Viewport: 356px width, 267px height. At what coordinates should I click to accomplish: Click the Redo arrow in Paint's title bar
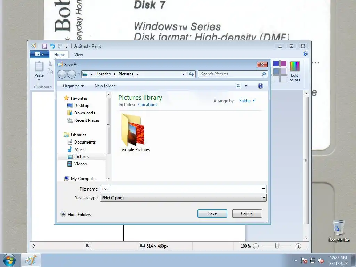pos(60,46)
